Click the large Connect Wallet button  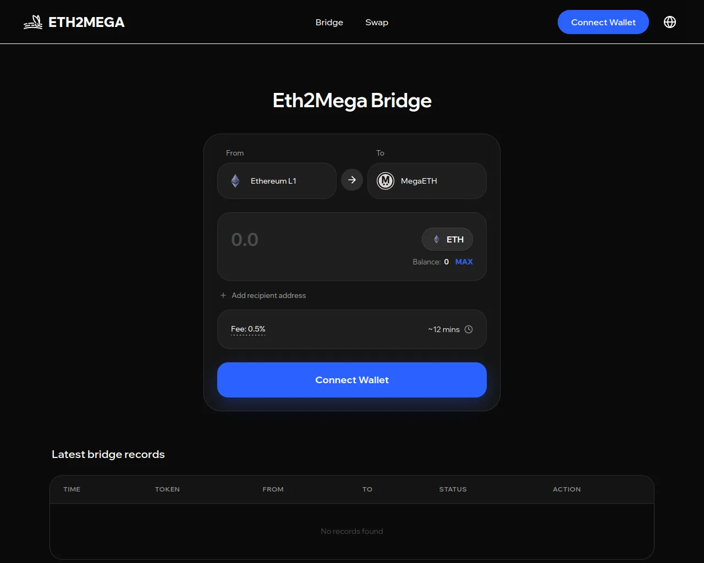point(352,380)
